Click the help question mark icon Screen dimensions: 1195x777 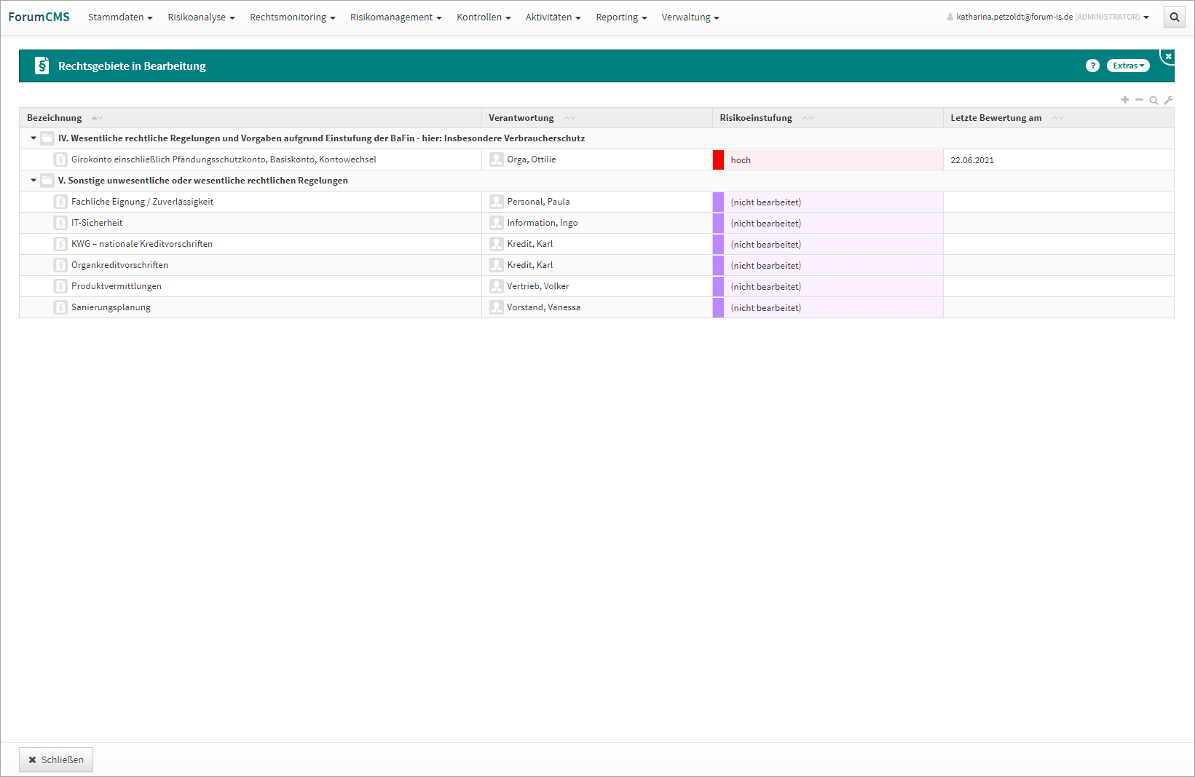pos(1092,66)
